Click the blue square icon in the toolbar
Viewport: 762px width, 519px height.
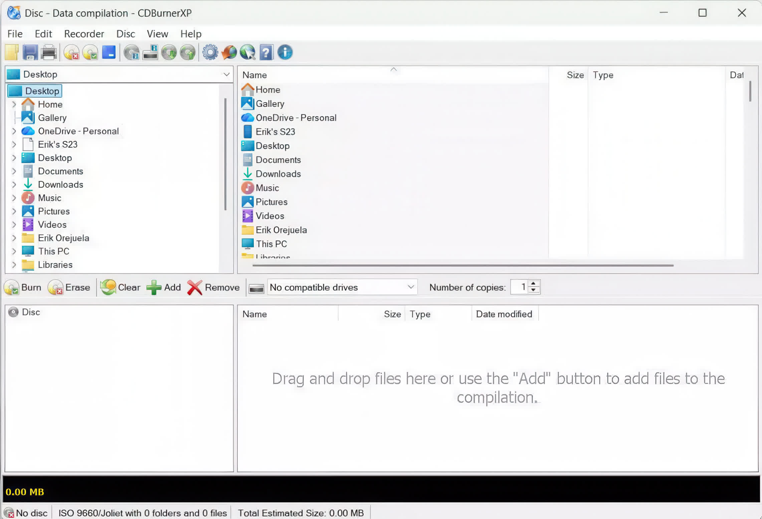pyautogui.click(x=109, y=52)
